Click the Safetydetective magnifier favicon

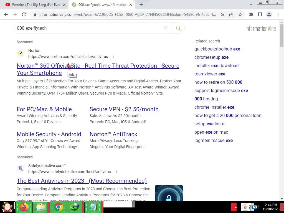click(21, 168)
